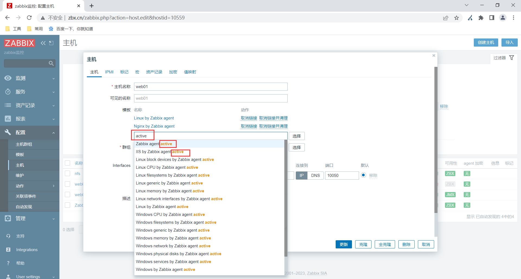
Task: Expand the 服务 menu chevron
Action: coord(53,92)
